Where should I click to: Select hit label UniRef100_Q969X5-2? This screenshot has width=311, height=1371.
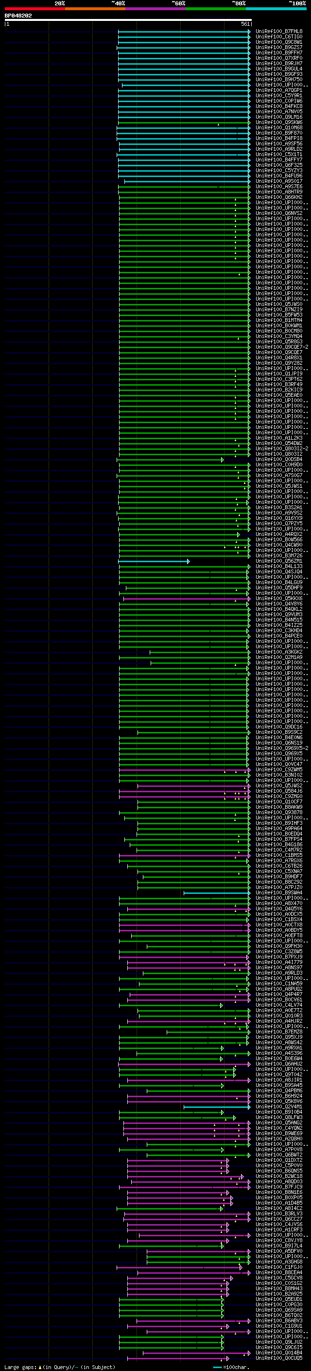click(282, 748)
